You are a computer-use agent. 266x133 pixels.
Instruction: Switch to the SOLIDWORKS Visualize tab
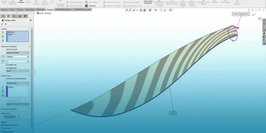tap(82, 9)
